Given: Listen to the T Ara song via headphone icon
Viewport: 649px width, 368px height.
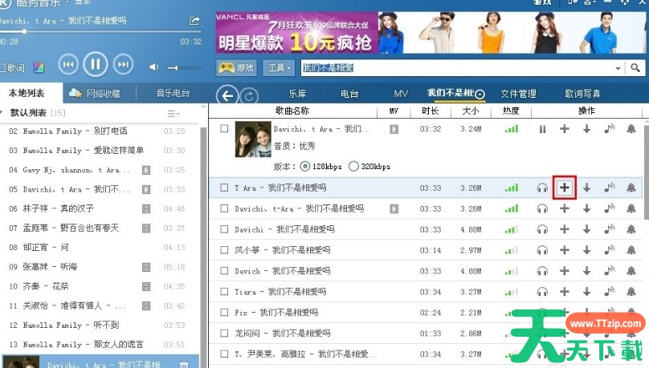Looking at the screenshot, I should point(542,188).
